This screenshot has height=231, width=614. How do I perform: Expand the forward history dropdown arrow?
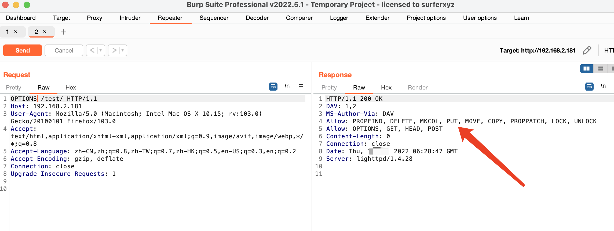point(123,50)
